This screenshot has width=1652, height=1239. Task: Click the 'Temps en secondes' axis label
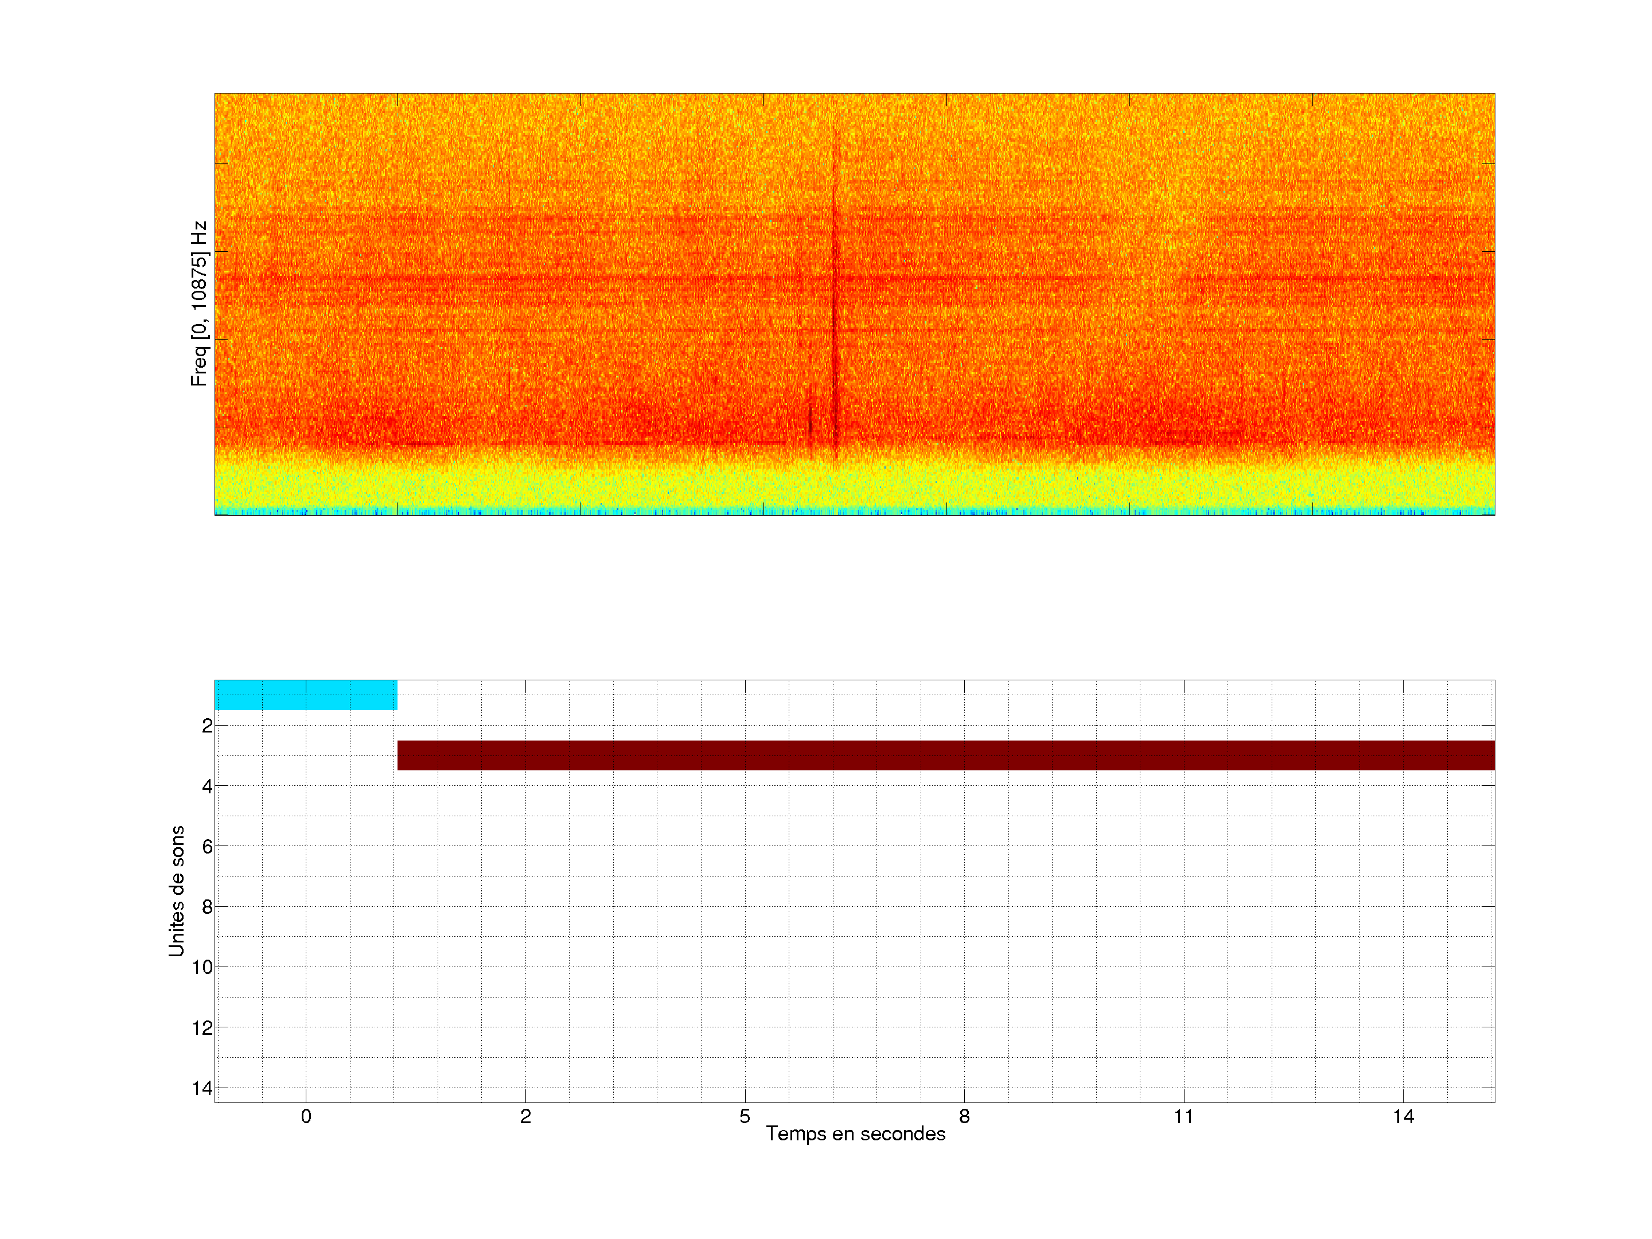(x=855, y=1133)
